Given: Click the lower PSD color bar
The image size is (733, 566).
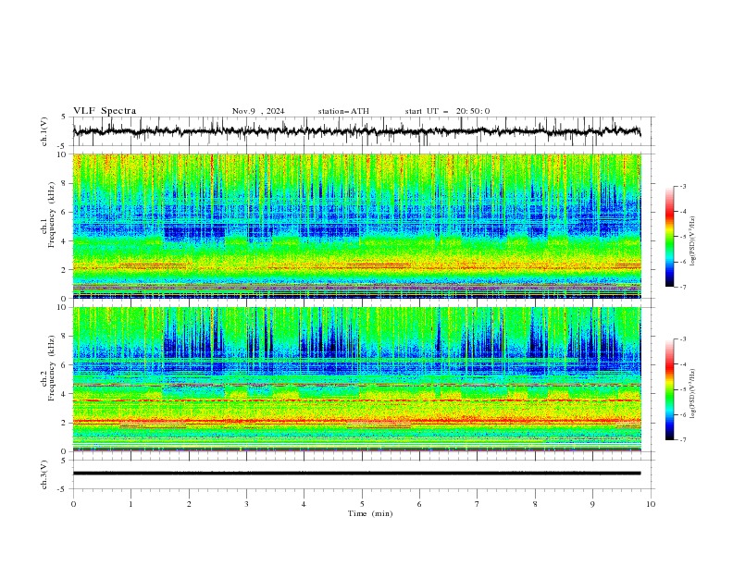Looking at the screenshot, I should [x=669, y=389].
